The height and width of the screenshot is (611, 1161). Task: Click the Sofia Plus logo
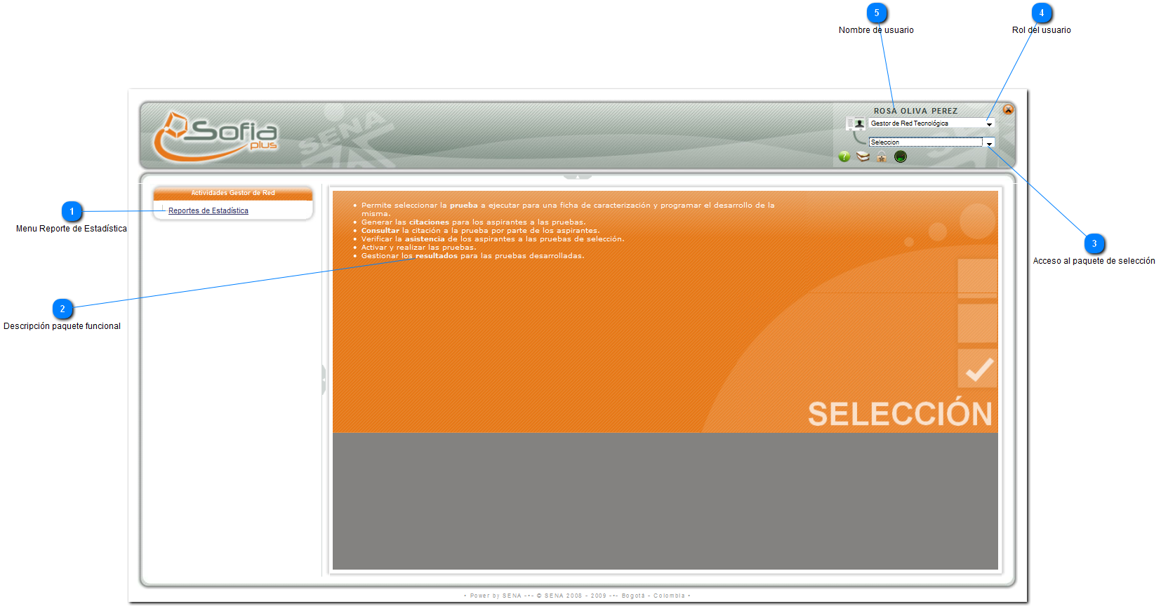point(215,135)
